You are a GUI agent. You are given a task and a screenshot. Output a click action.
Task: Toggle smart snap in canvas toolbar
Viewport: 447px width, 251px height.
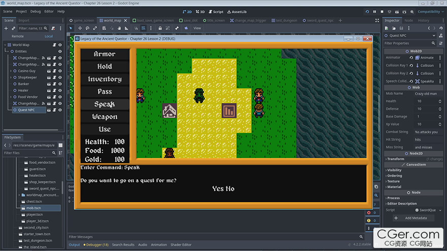136,28
